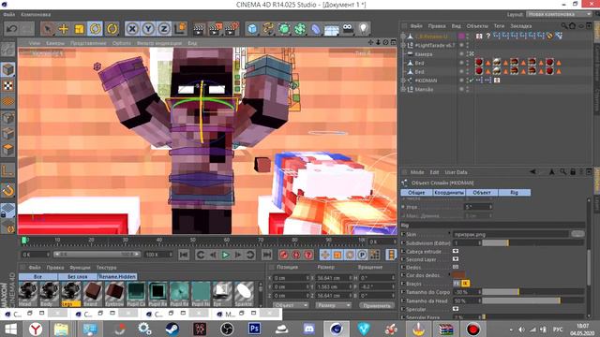Select Texture mode checkerboard icon

pyautogui.click(x=8, y=85)
